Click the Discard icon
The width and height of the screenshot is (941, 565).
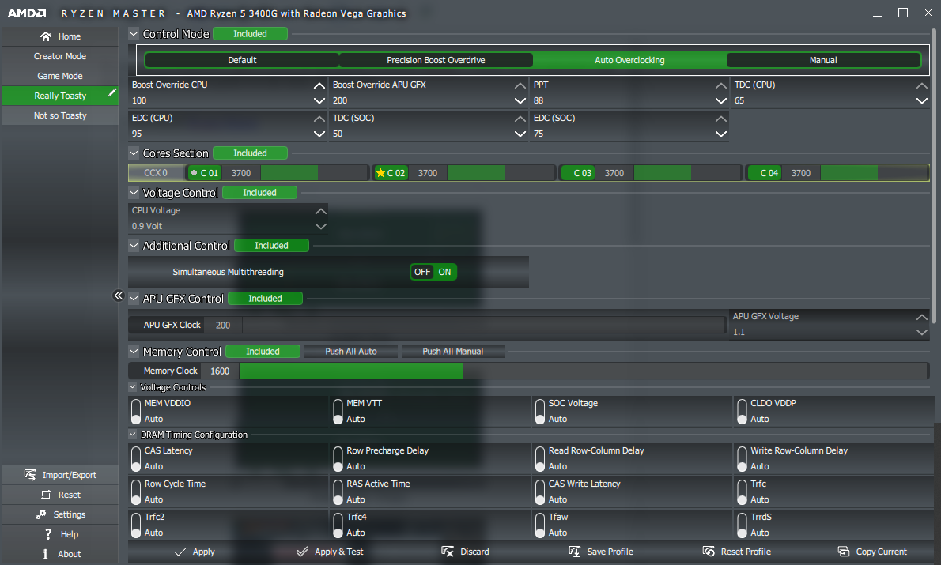click(448, 552)
